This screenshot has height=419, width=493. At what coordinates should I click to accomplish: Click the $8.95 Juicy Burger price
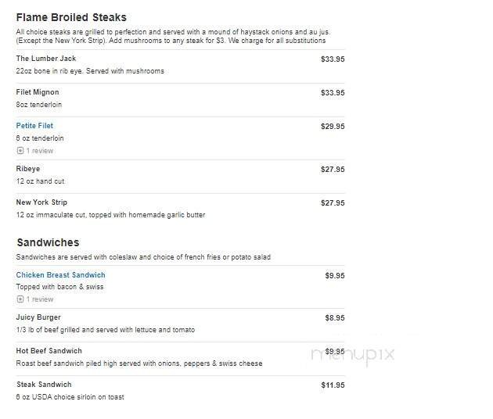click(335, 318)
